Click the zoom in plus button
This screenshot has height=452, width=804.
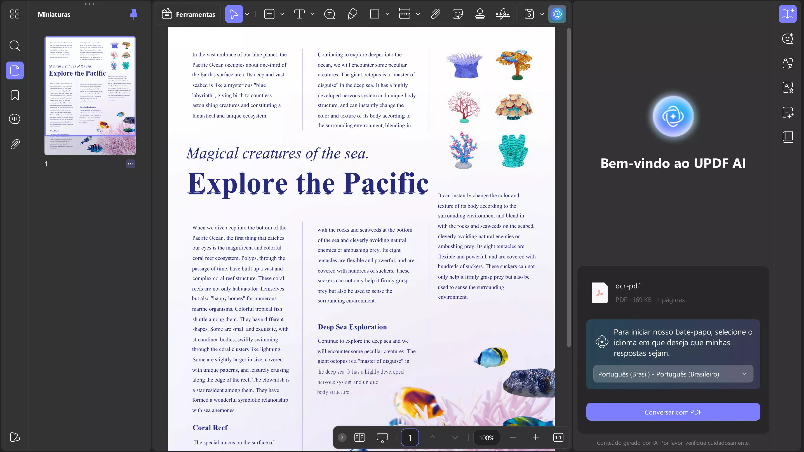click(536, 438)
